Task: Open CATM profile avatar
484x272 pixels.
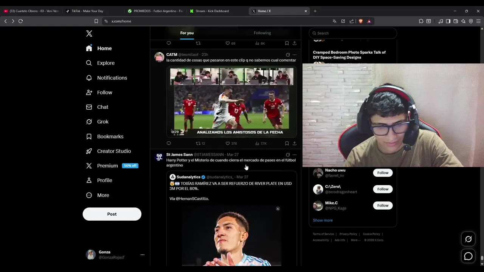Action: click(x=159, y=57)
